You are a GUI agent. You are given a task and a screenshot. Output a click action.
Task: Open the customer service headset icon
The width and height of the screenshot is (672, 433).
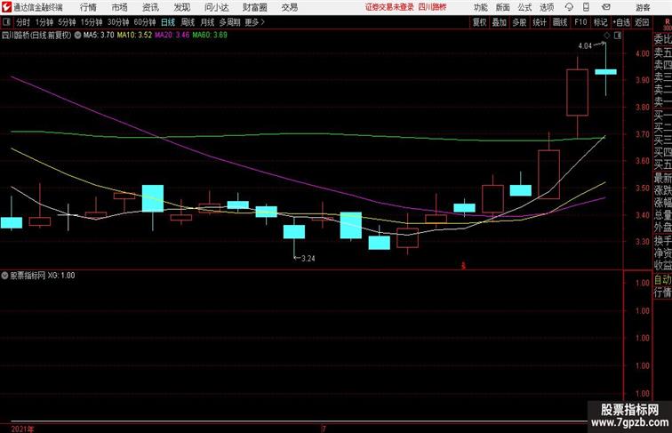pyautogui.click(x=569, y=7)
